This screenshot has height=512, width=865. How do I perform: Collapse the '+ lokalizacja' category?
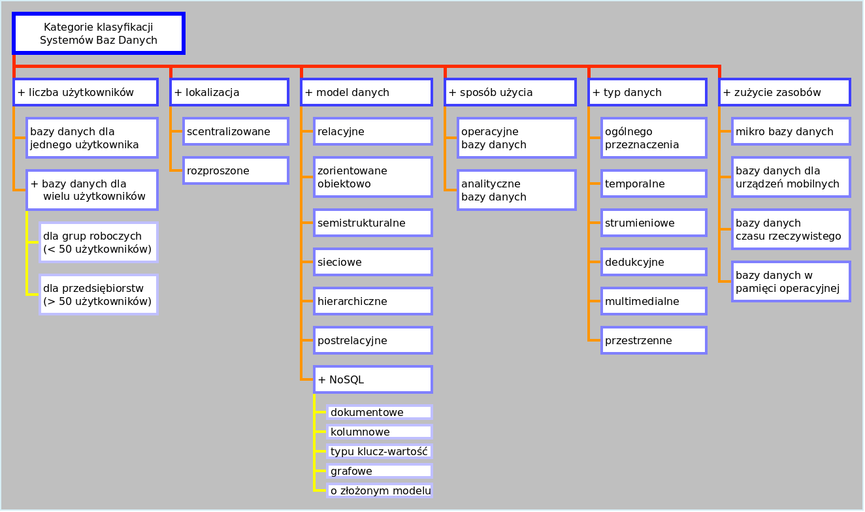point(229,92)
